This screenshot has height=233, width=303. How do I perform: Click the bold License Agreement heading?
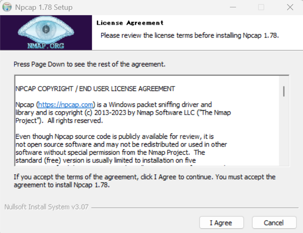tap(130, 23)
